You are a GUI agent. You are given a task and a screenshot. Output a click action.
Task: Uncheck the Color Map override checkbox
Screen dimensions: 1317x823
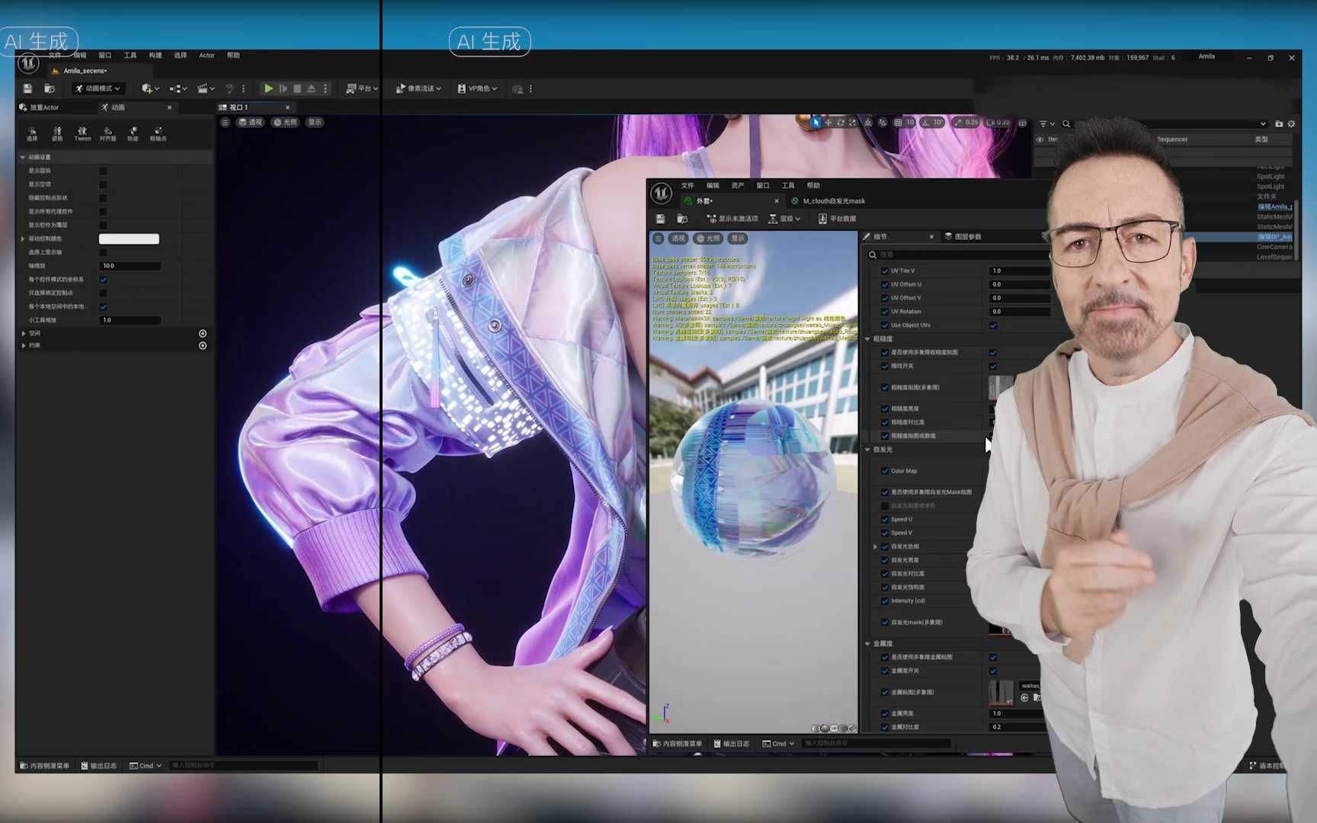(885, 471)
